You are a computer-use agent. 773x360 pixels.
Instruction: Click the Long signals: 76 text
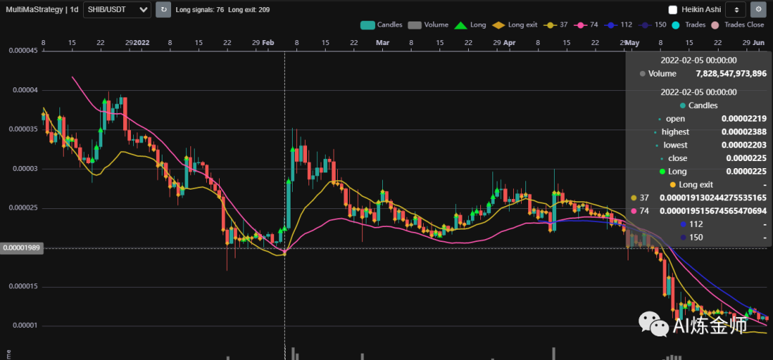[x=200, y=9]
